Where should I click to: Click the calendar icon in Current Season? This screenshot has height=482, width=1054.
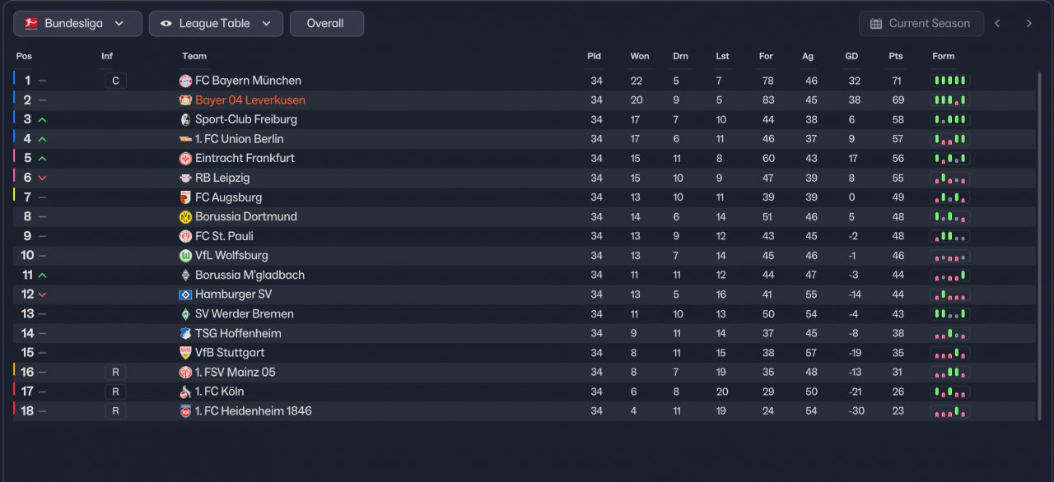(876, 24)
